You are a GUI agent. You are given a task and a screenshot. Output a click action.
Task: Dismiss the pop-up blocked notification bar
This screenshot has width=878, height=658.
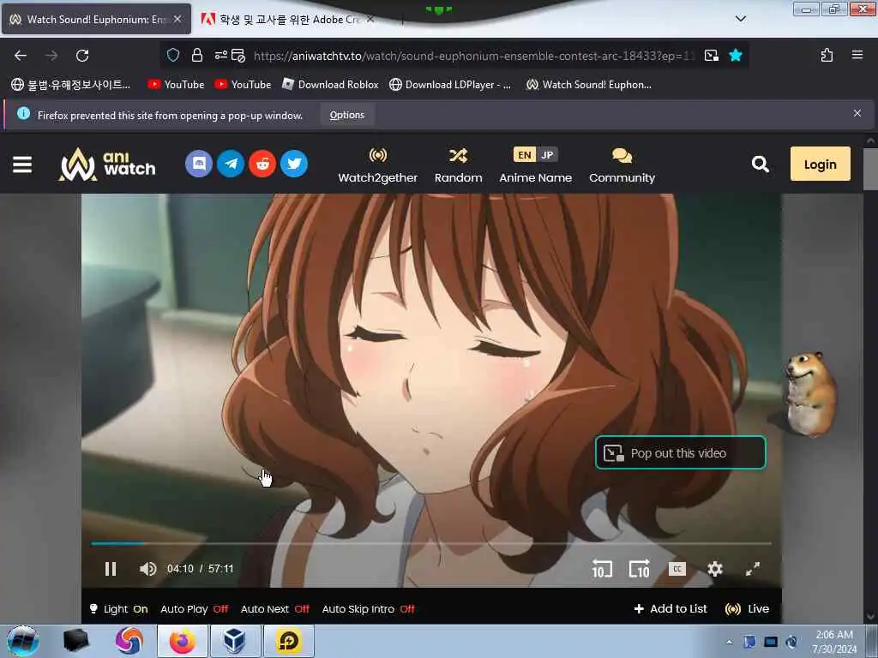(x=857, y=113)
